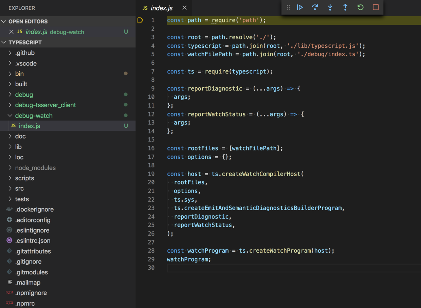This screenshot has height=308, width=421.
Task: Close the index.js tab
Action: (184, 7)
